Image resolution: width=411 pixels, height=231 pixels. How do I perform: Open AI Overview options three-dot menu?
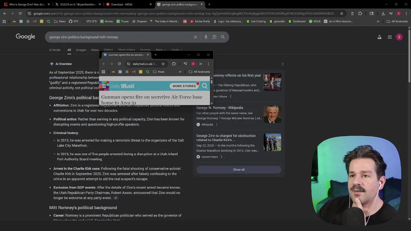(x=283, y=64)
